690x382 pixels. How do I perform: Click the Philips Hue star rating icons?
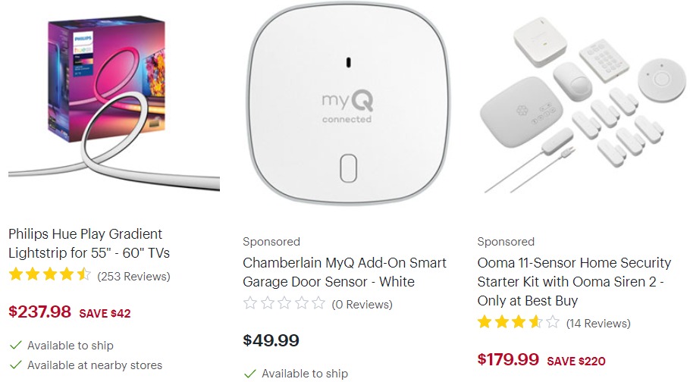49,274
